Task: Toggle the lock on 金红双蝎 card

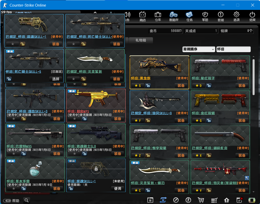Action: [x=209, y=120]
